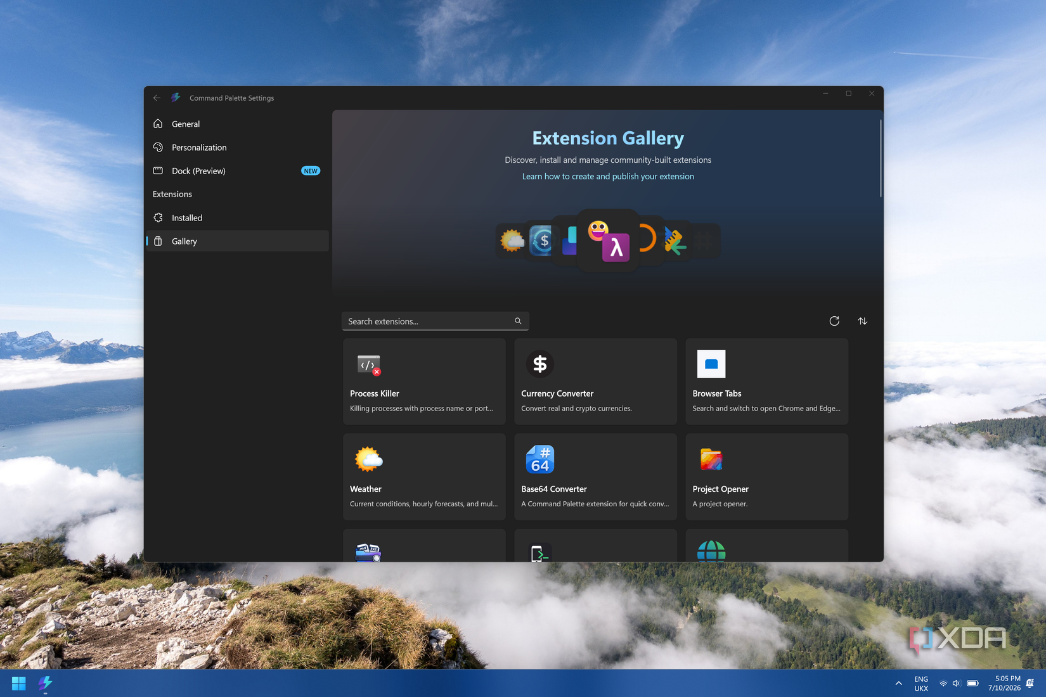Click 'A project opener.' description text
Image resolution: width=1046 pixels, height=697 pixels.
[x=720, y=504]
